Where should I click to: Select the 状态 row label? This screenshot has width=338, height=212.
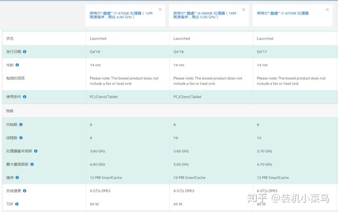(x=10, y=39)
